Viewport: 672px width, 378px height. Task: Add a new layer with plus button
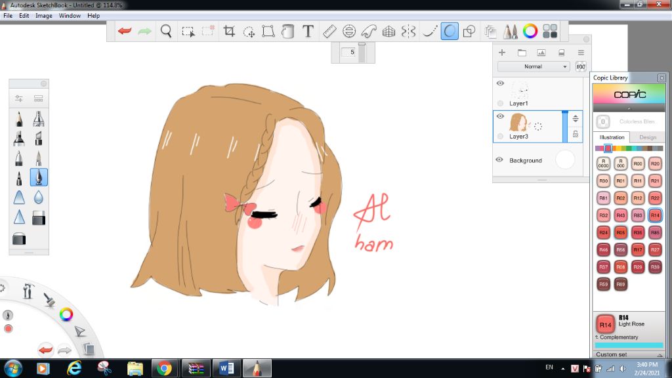point(502,52)
